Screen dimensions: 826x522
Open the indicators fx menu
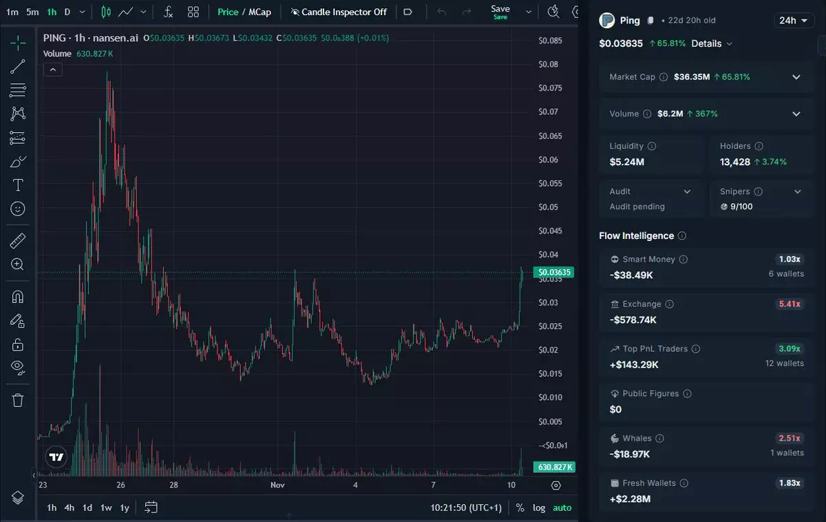pos(168,12)
